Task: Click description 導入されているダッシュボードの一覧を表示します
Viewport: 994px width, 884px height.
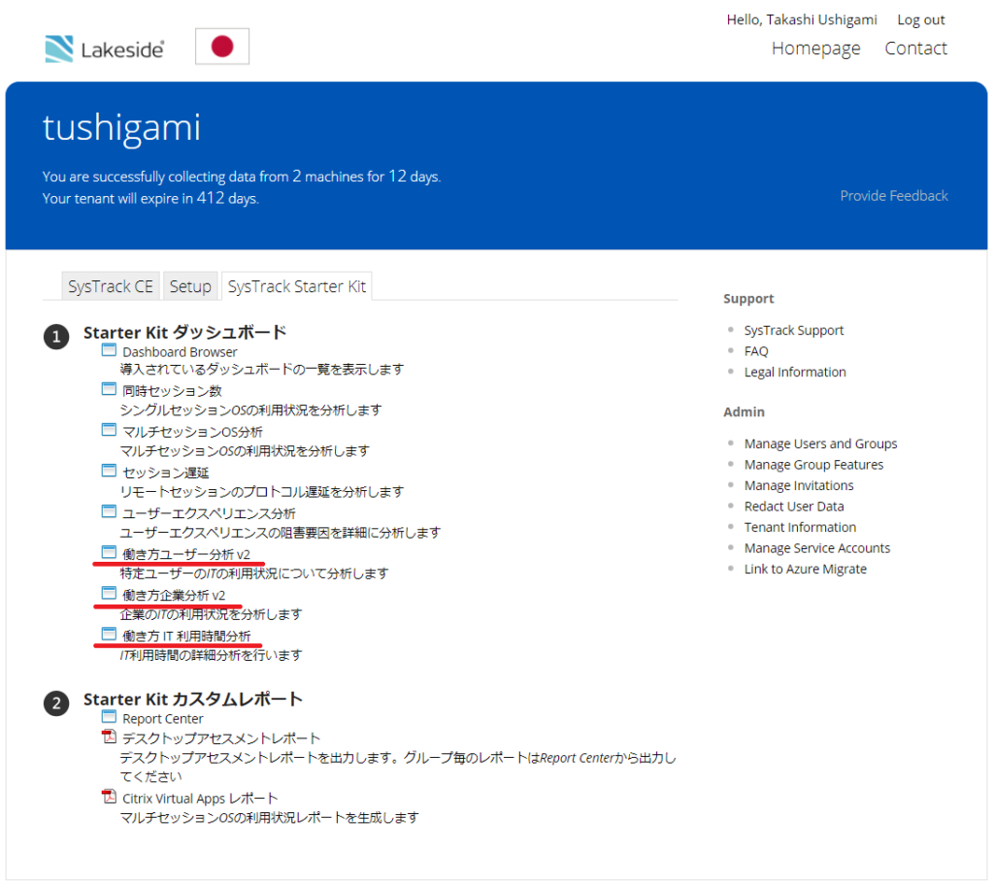Action: [x=262, y=369]
